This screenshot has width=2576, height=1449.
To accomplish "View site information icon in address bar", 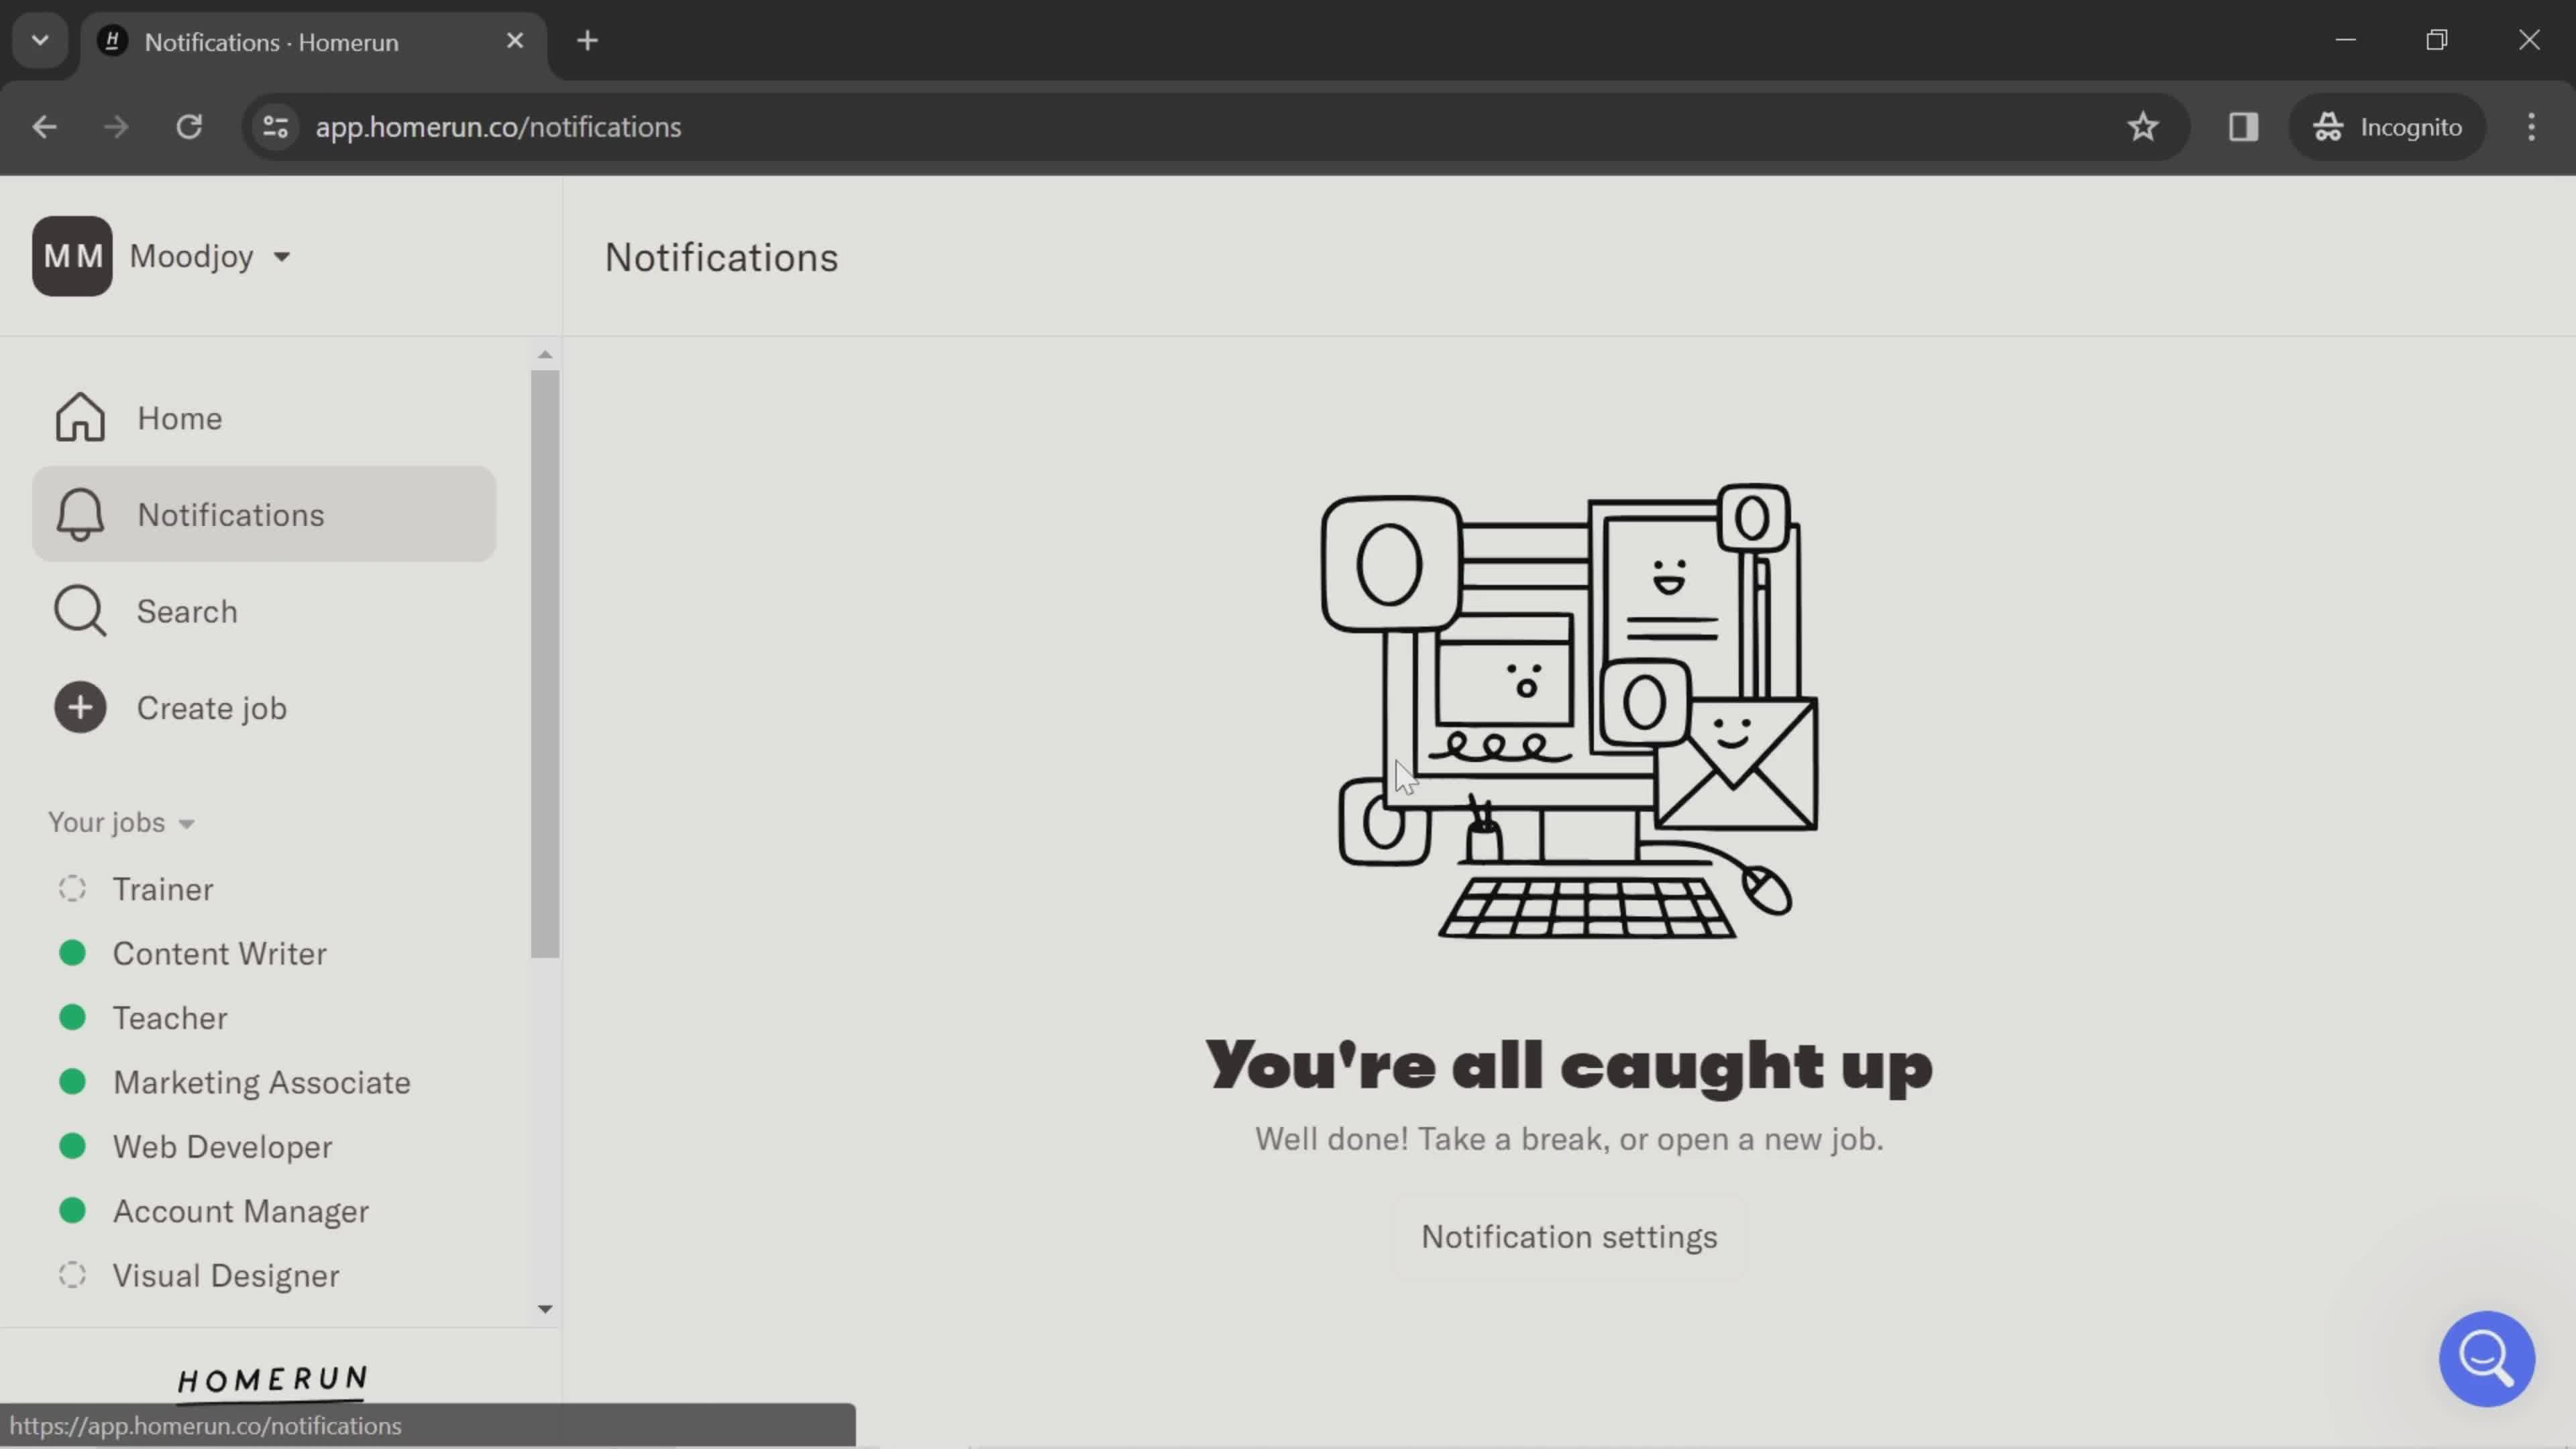I will (276, 127).
